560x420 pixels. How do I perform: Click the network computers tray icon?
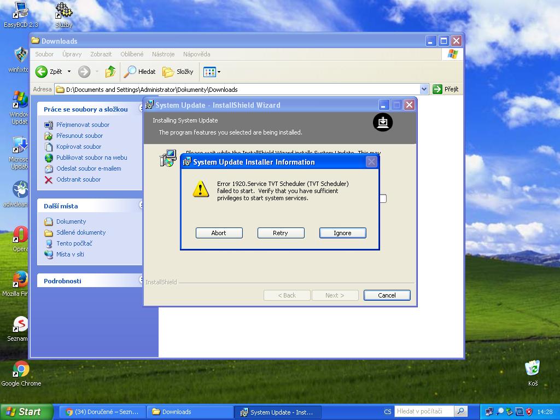pyautogui.click(x=489, y=412)
